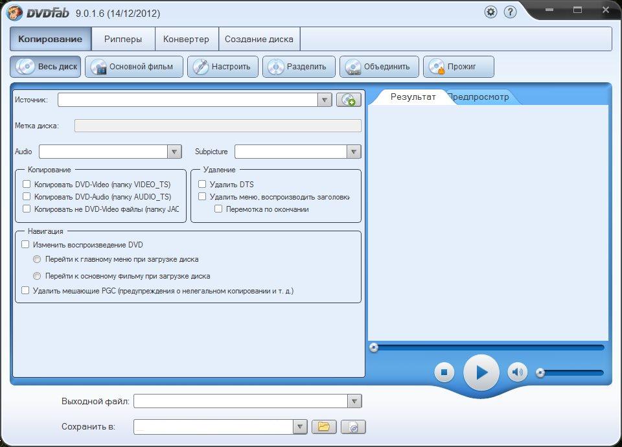
Task: Expand the Источник dropdown
Action: pyautogui.click(x=325, y=100)
